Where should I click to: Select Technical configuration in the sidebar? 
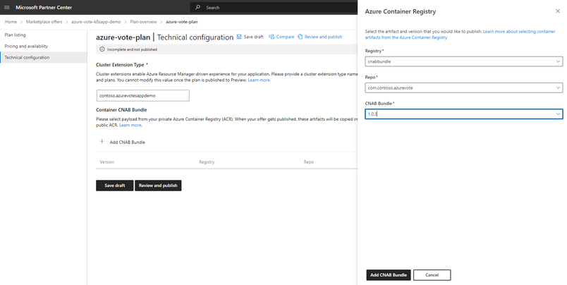(x=28, y=57)
